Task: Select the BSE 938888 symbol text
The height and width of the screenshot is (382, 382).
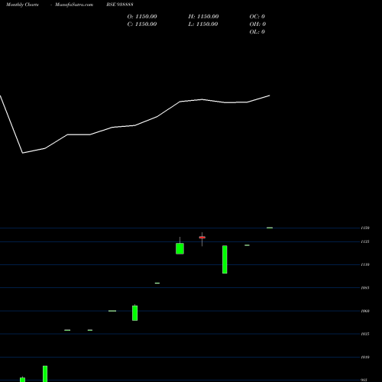Action: [x=120, y=5]
